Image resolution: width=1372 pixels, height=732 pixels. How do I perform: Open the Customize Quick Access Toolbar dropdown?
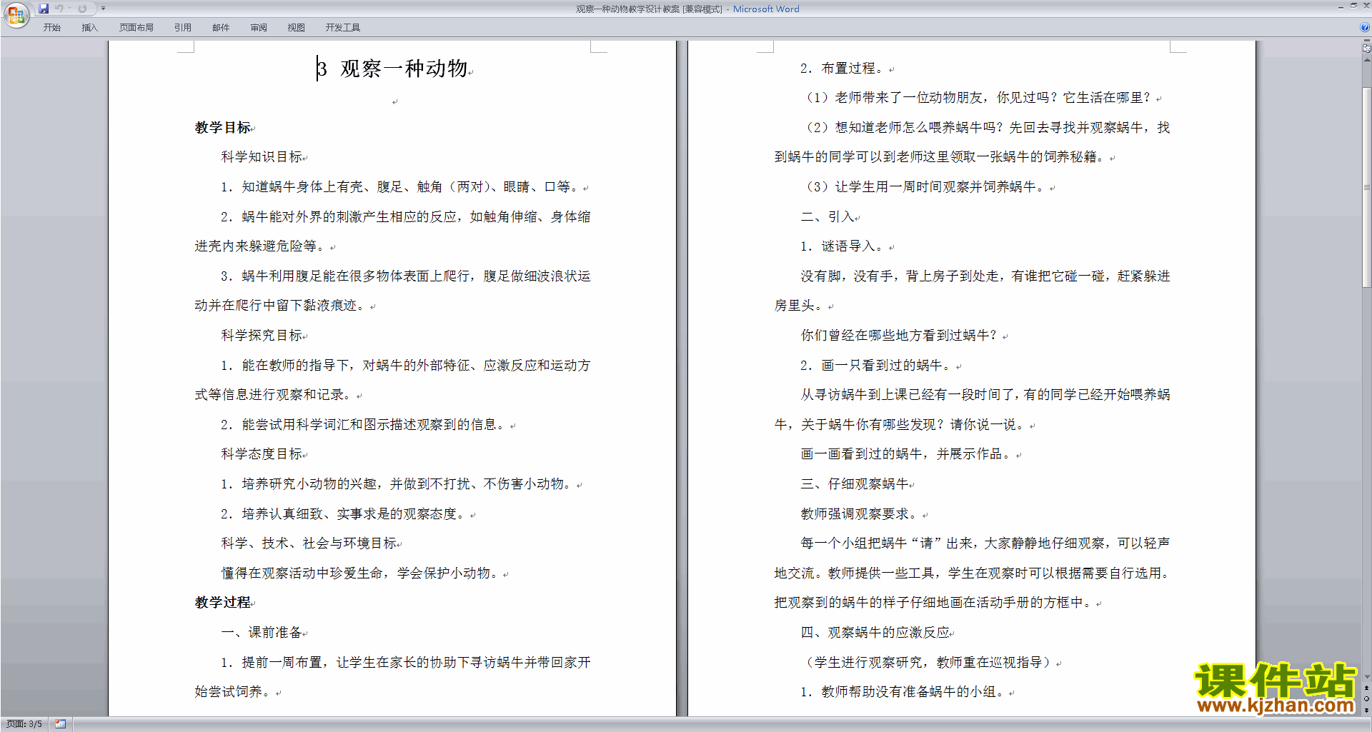tap(103, 9)
